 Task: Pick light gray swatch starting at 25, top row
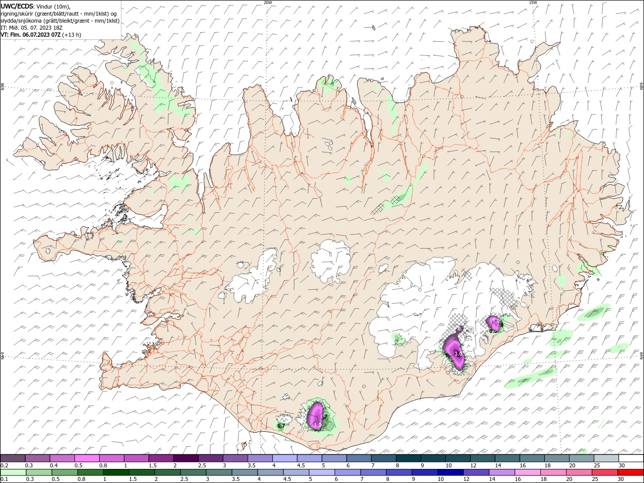click(606, 458)
